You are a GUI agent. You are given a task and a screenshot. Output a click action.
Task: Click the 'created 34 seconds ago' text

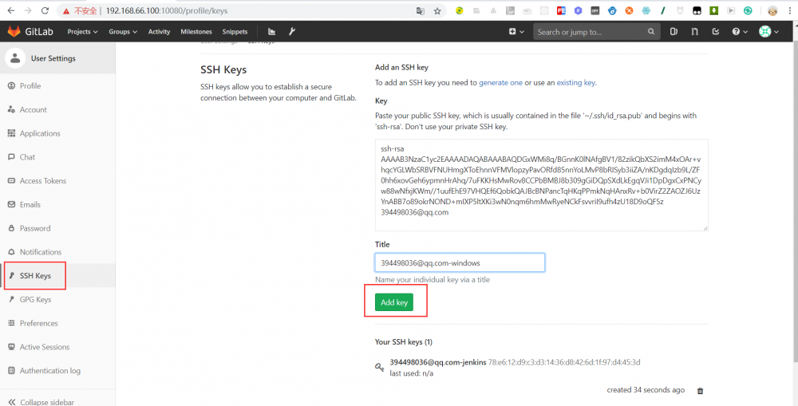646,390
